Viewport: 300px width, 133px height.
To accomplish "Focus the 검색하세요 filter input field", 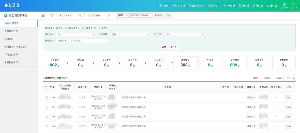I will (89, 41).
